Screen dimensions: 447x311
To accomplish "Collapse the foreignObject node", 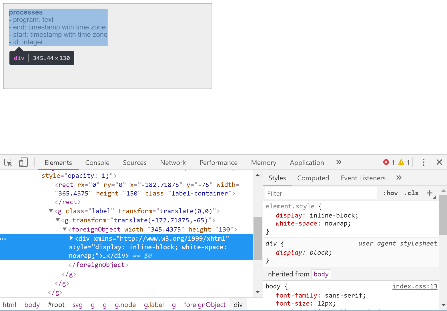I will click(65, 229).
